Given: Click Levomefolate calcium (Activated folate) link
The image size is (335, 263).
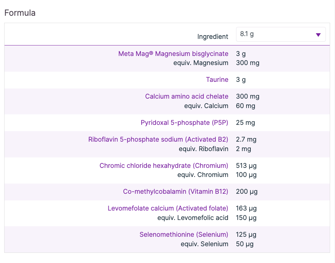Looking at the screenshot, I should tap(168, 208).
